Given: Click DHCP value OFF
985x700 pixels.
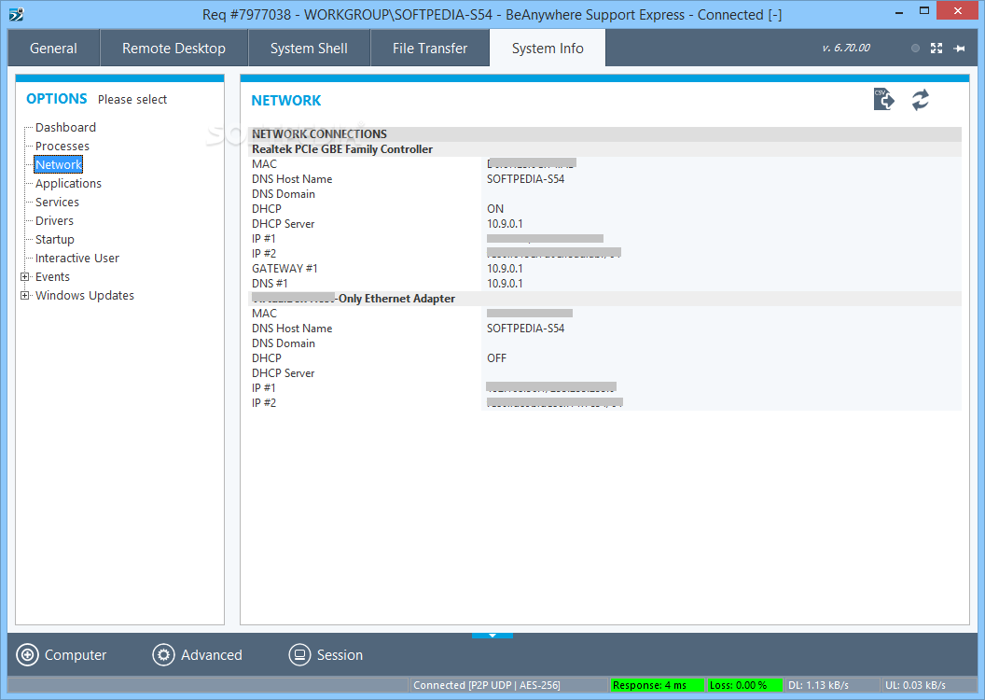Looking at the screenshot, I should (496, 358).
